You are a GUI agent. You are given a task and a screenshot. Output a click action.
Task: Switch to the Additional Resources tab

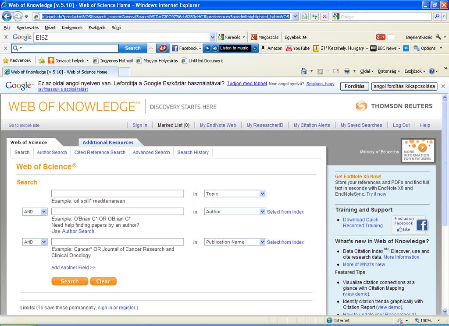[x=108, y=142]
